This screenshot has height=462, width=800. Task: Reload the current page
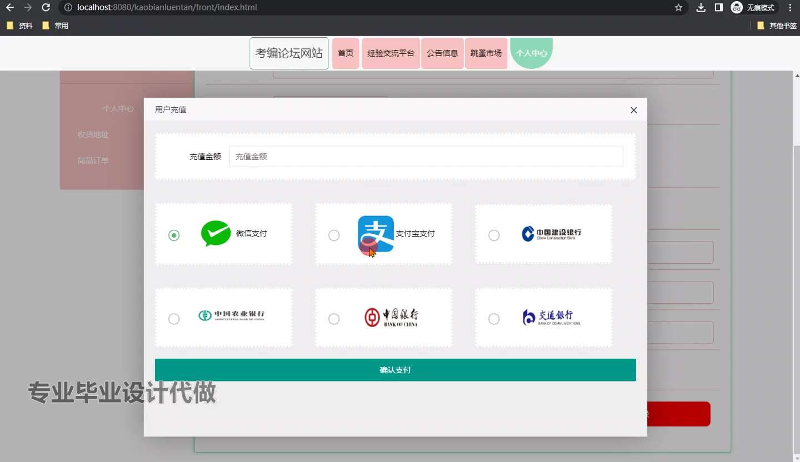(x=46, y=8)
